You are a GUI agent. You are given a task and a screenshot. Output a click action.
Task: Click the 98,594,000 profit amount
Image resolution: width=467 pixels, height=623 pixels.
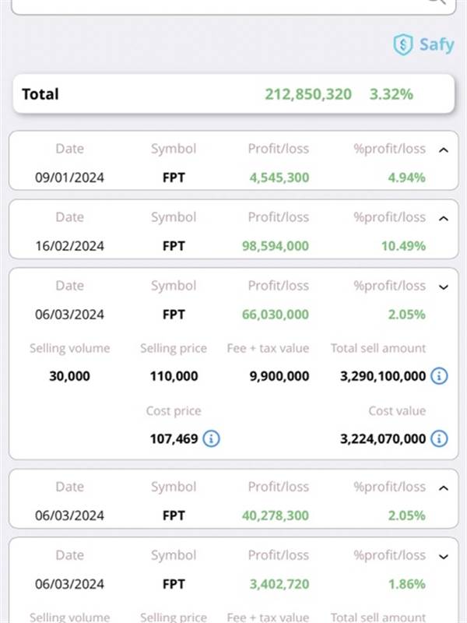click(x=279, y=246)
